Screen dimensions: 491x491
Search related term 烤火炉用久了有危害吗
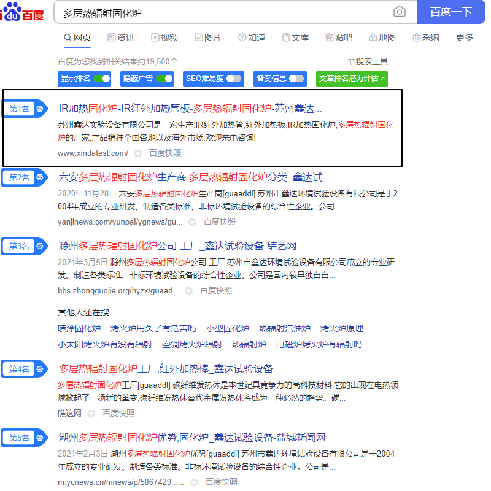coord(153,328)
